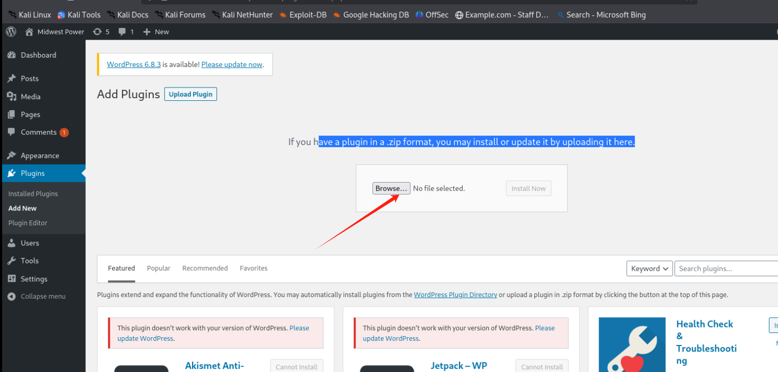778x372 pixels.
Task: Open the Kali Docs bookmark
Action: [x=127, y=15]
